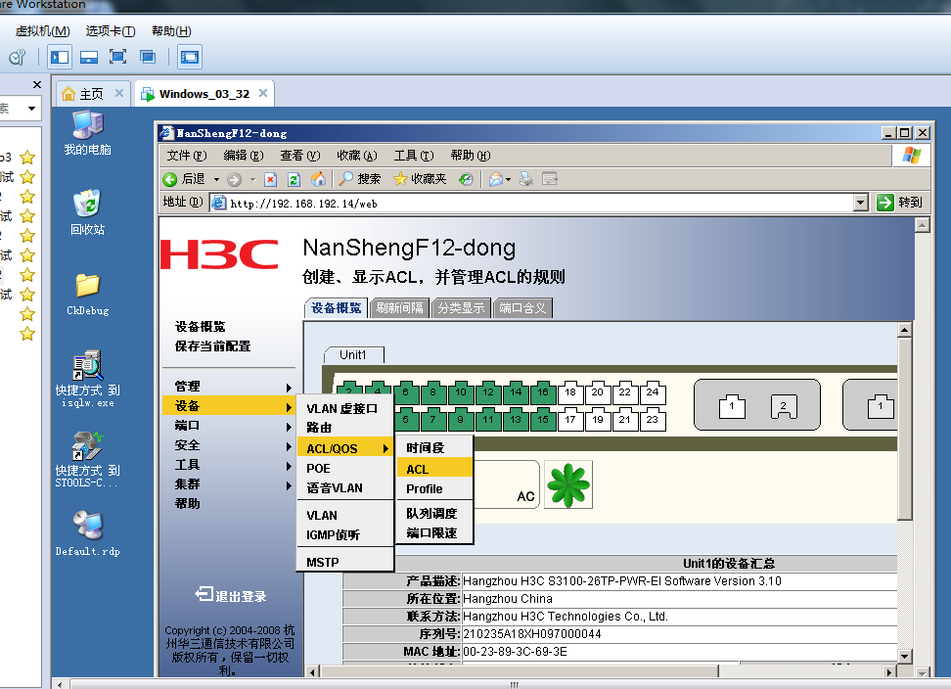Click 退出登录 logout link
This screenshot has width=951, height=689.
[x=231, y=596]
